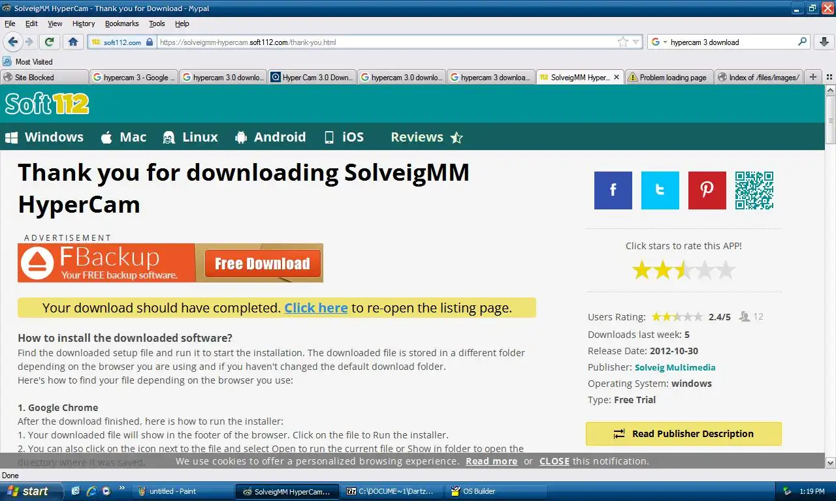
Task: Open the iOS category
Action: (x=344, y=137)
